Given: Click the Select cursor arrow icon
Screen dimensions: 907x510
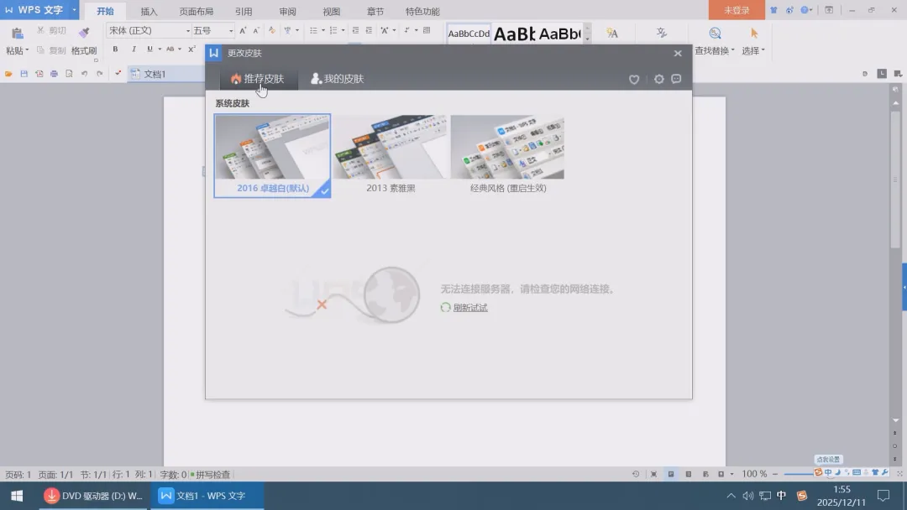Looking at the screenshot, I should (753, 34).
